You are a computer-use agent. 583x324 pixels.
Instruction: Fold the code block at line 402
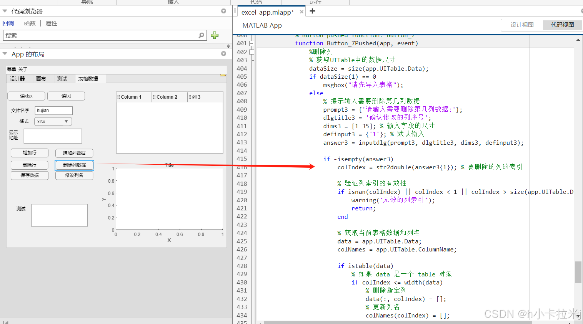click(252, 52)
